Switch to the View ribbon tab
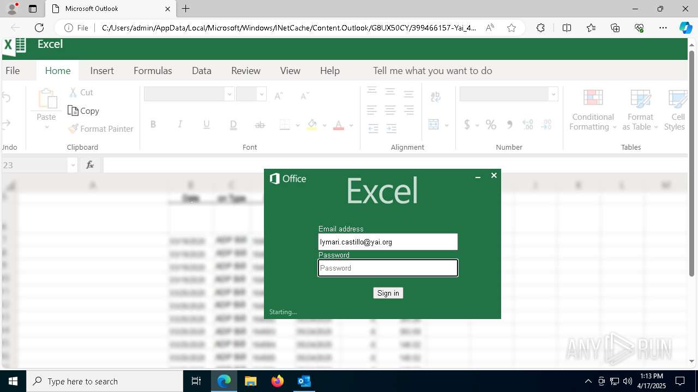Viewport: 698px width, 392px height. [x=290, y=71]
